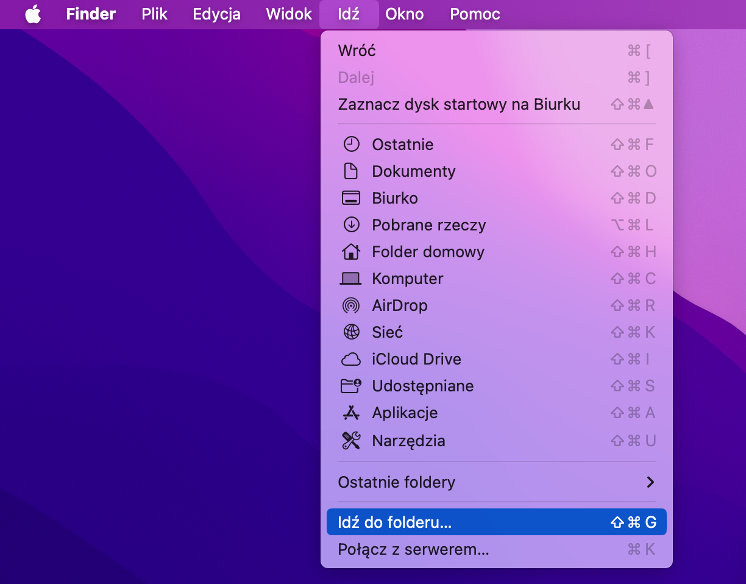
Task: Click the Udostępniane label
Action: pyautogui.click(x=423, y=386)
